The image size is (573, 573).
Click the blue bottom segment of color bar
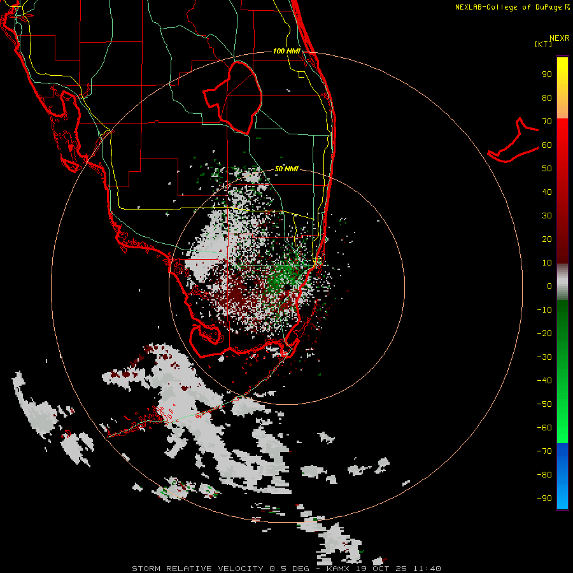pyautogui.click(x=562, y=476)
